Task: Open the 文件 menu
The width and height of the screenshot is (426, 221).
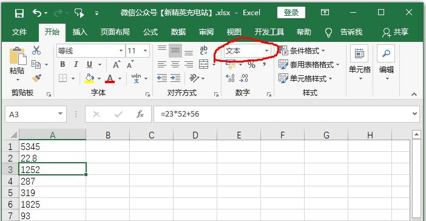Action: click(19, 32)
